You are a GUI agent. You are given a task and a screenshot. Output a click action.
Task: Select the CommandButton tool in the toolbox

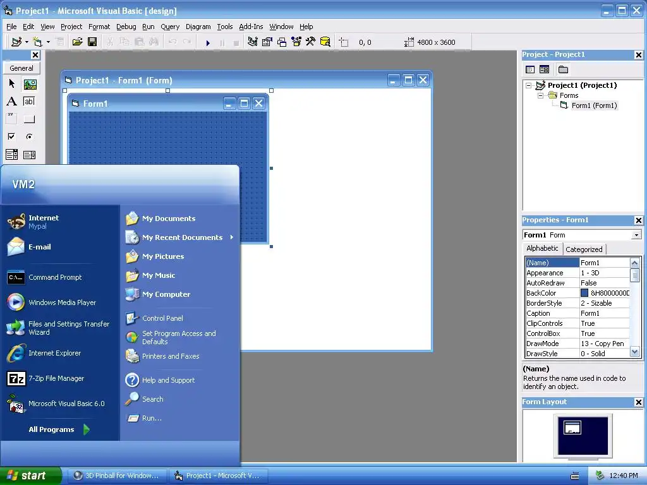click(x=29, y=119)
